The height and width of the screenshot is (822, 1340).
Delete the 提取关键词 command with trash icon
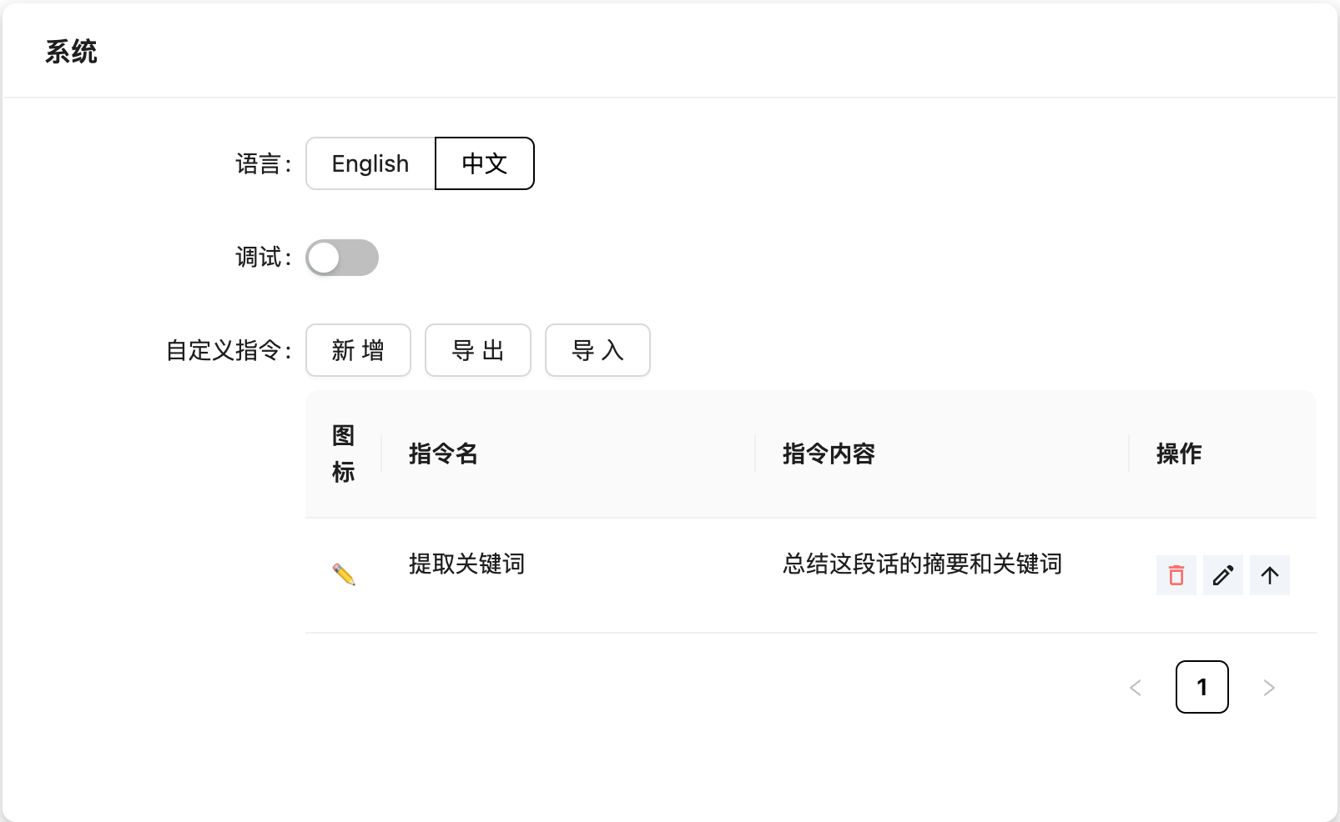point(1176,575)
